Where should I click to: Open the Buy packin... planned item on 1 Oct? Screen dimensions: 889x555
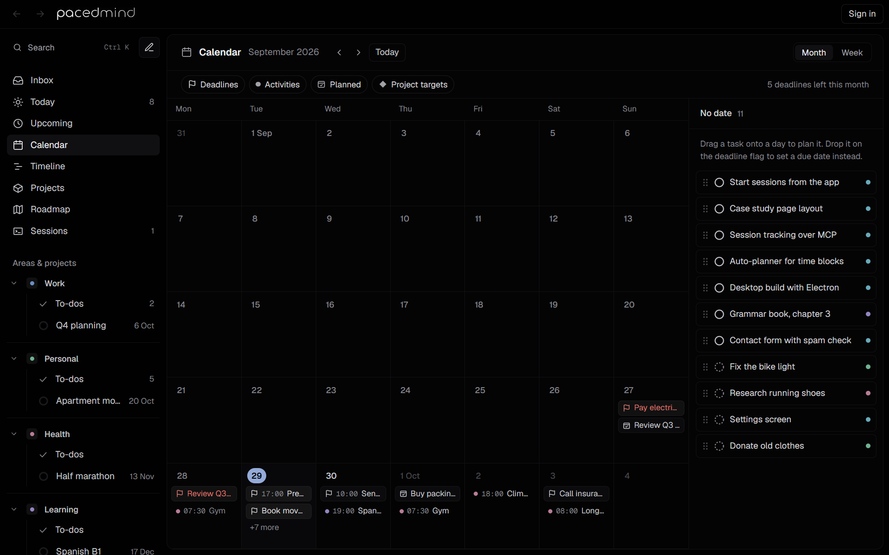(427, 493)
